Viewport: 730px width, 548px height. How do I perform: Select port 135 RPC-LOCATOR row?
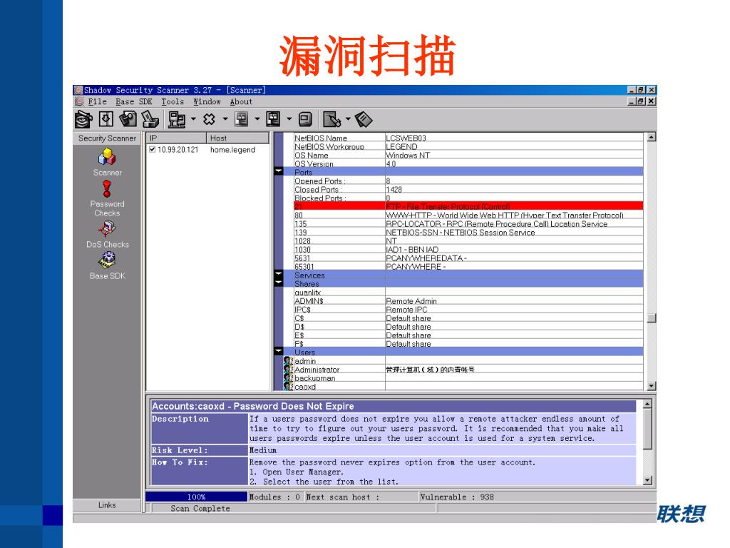click(x=468, y=223)
